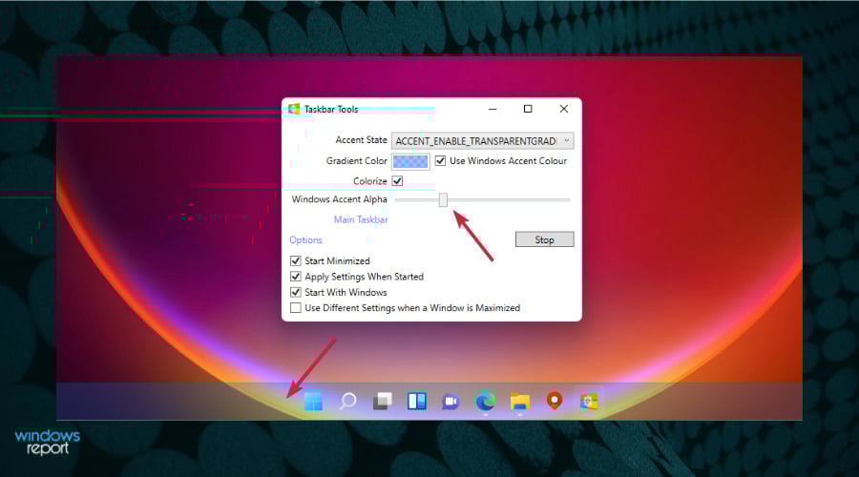This screenshot has height=477, width=859.
Task: Click the Options link
Action: tap(305, 239)
